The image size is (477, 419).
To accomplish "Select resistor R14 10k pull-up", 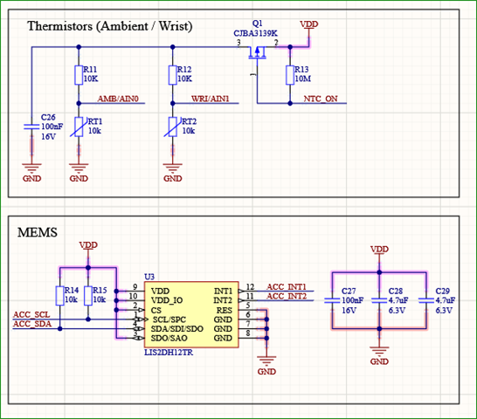I will click(x=60, y=296).
